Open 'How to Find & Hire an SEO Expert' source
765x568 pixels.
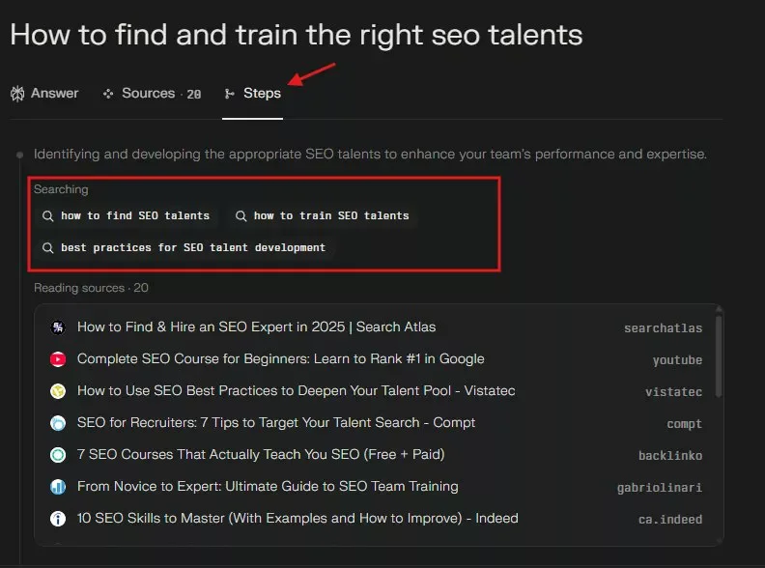[256, 327]
